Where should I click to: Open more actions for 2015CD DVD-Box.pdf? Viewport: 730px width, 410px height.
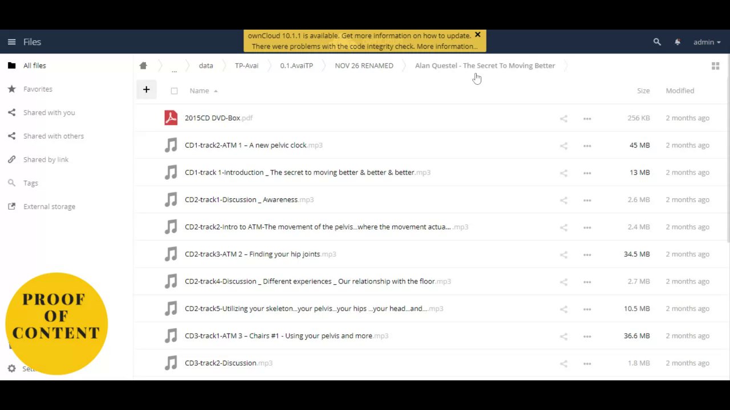click(587, 118)
